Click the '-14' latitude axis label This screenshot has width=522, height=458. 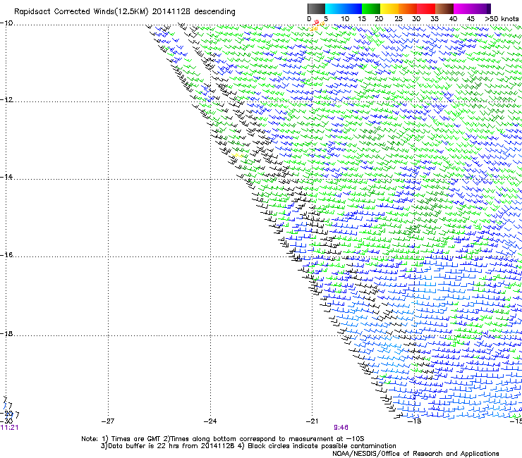6,177
